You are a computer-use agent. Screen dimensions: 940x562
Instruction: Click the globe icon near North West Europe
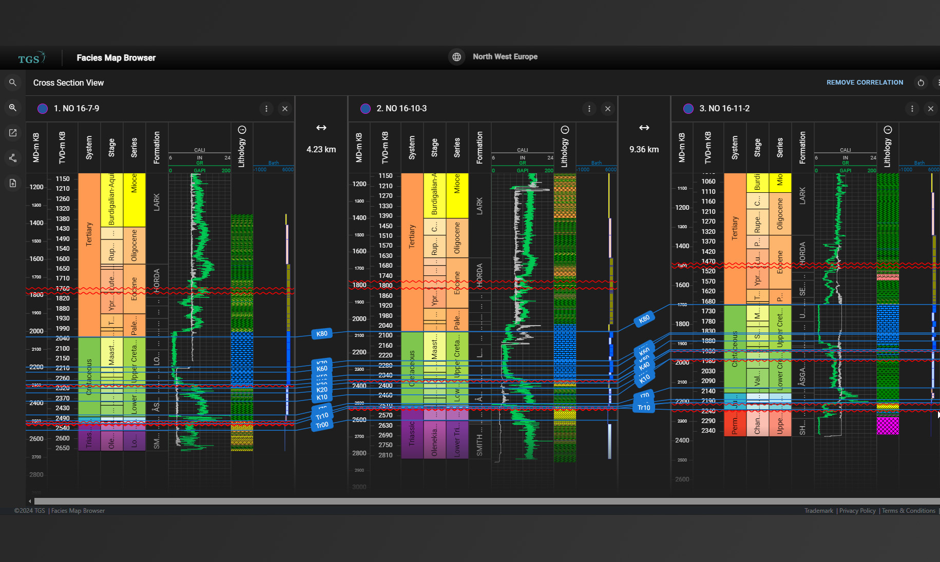tap(456, 57)
